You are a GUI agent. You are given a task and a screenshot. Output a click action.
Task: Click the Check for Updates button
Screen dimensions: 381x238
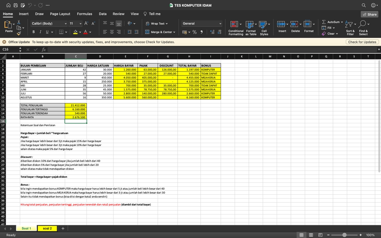coord(362,42)
